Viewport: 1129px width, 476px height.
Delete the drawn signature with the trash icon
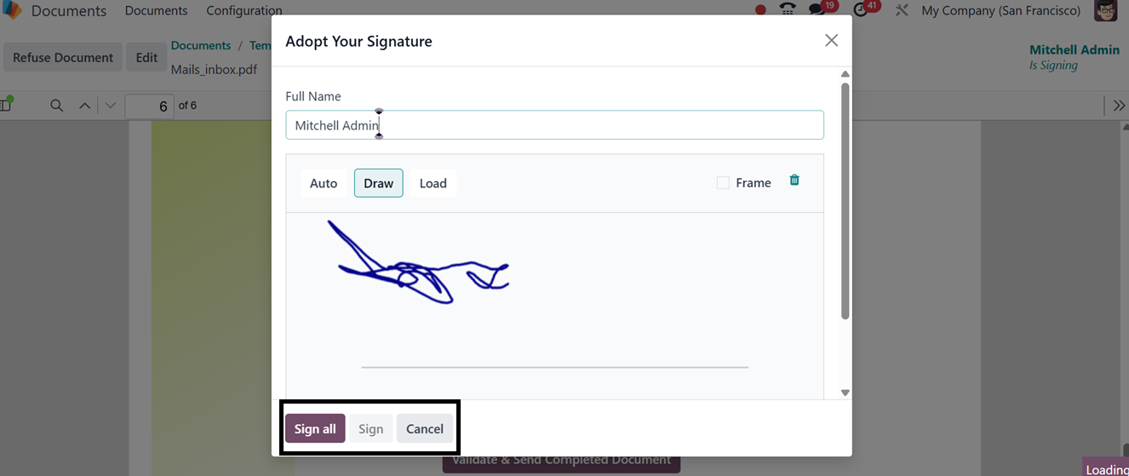tap(794, 180)
